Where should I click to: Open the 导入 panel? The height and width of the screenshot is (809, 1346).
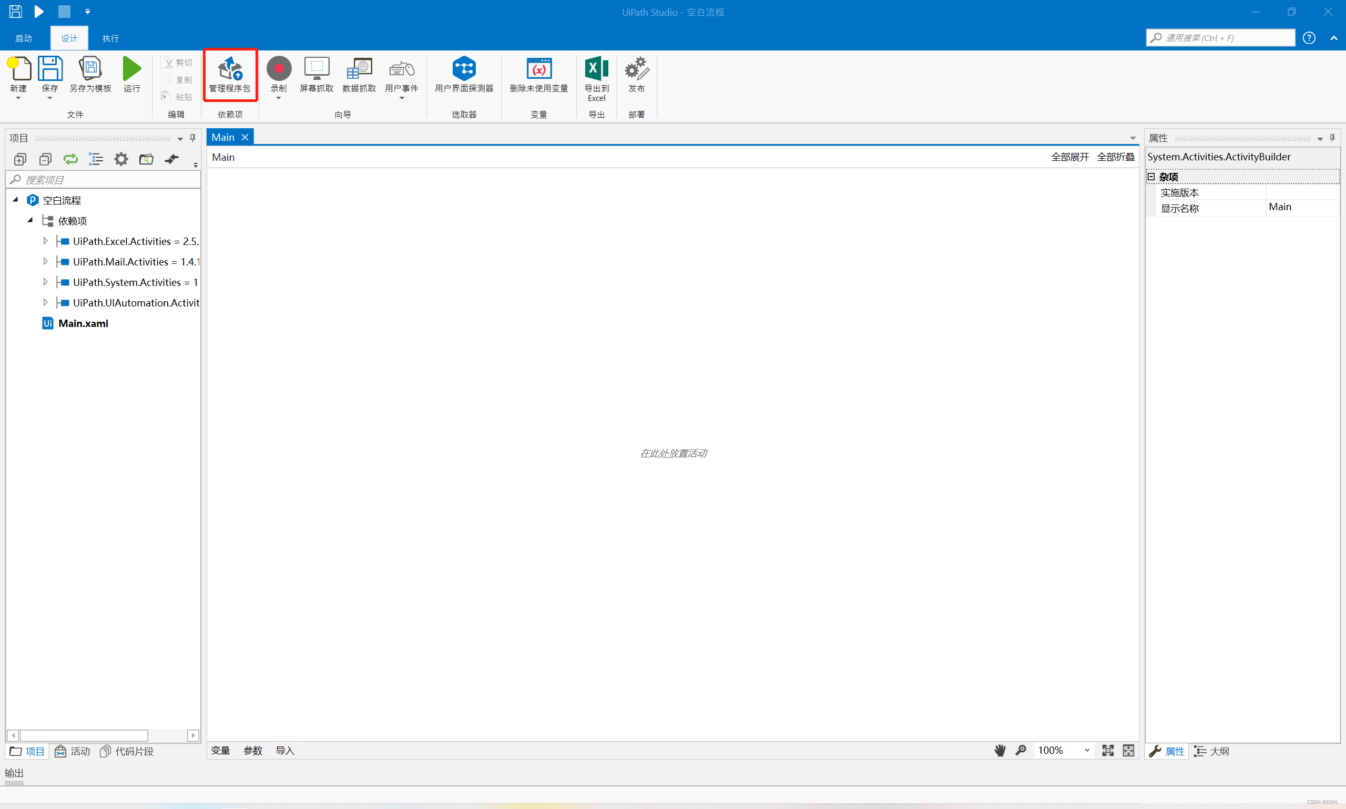tap(285, 751)
